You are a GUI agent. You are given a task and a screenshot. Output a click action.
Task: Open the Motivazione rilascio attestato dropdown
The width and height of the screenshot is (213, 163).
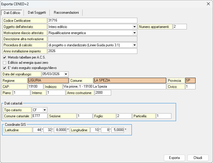(x=134, y=33)
